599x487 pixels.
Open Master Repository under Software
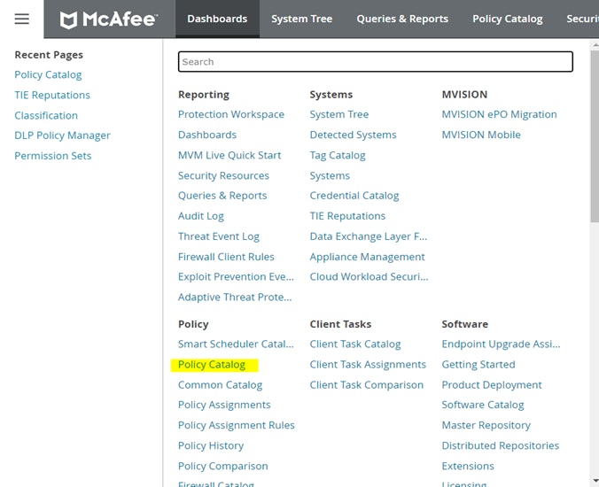[x=486, y=425]
